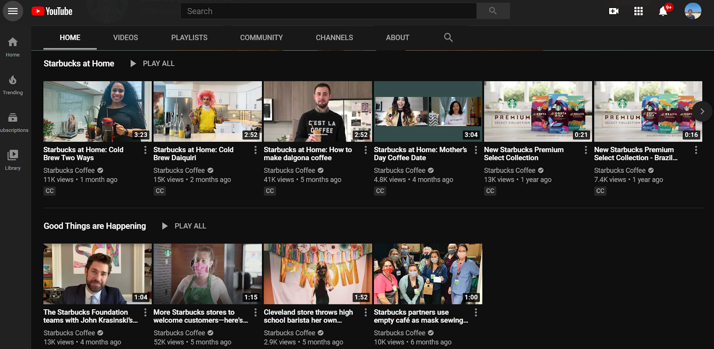Switch to the PLAYLISTS tab
Viewport: 714px width, 349px height.
pos(189,37)
